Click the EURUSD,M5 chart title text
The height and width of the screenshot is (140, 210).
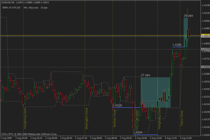[8, 3]
